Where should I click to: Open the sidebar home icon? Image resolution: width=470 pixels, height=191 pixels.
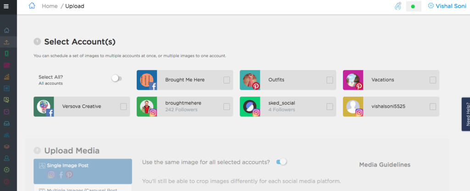(6, 31)
